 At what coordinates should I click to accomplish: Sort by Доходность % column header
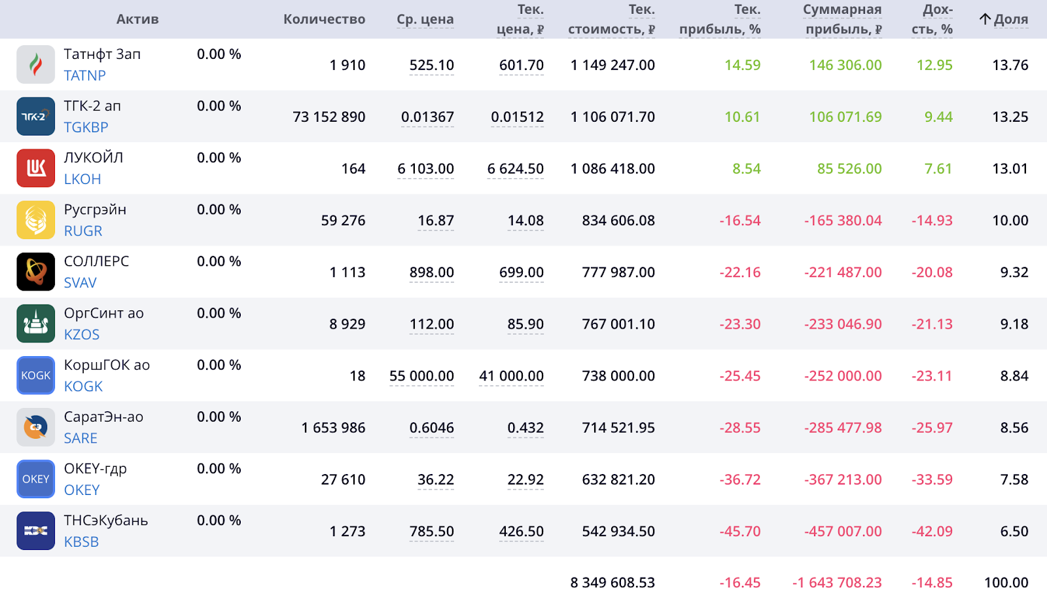pos(932,19)
